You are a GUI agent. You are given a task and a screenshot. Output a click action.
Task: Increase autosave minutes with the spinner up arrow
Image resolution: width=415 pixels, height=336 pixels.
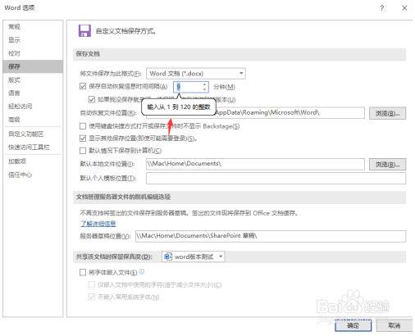click(204, 84)
